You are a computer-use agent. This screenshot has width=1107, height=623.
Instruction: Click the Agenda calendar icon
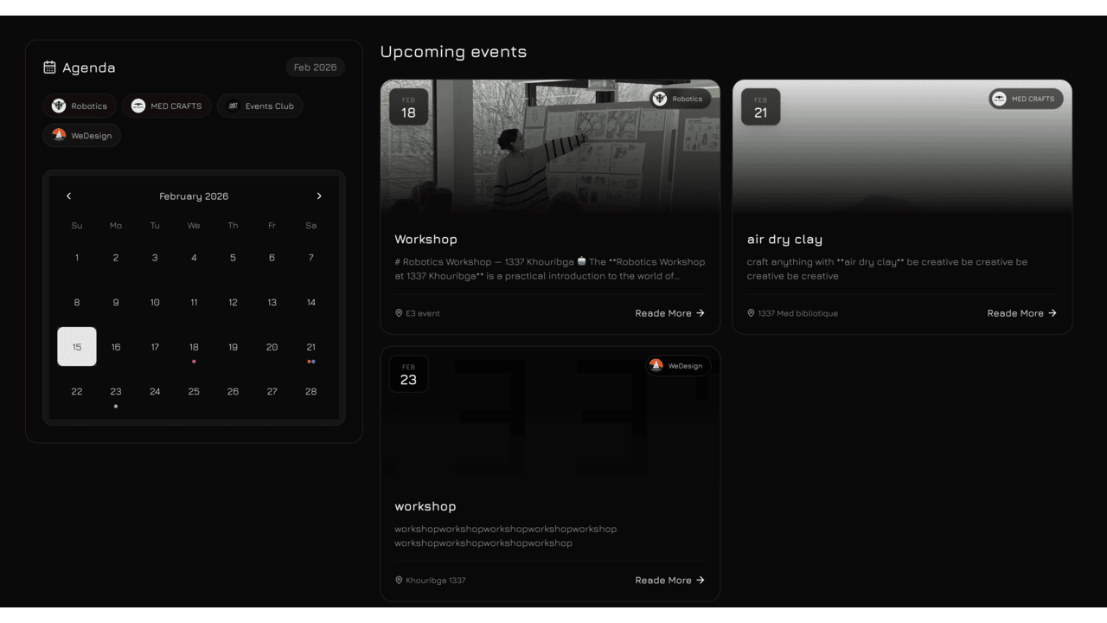click(x=49, y=67)
